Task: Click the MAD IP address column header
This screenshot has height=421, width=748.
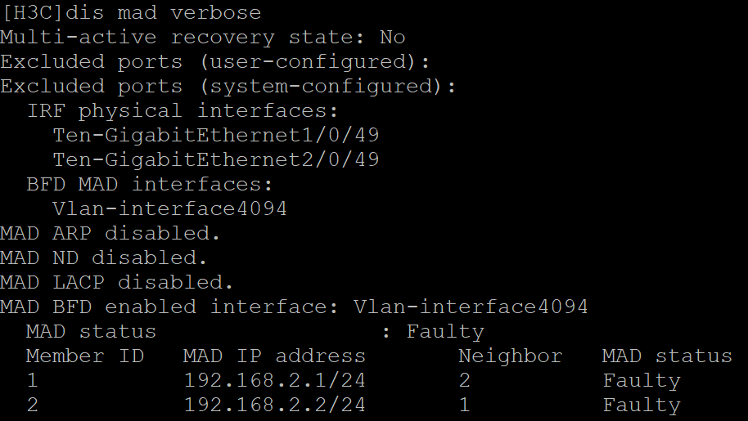Action: [274, 356]
